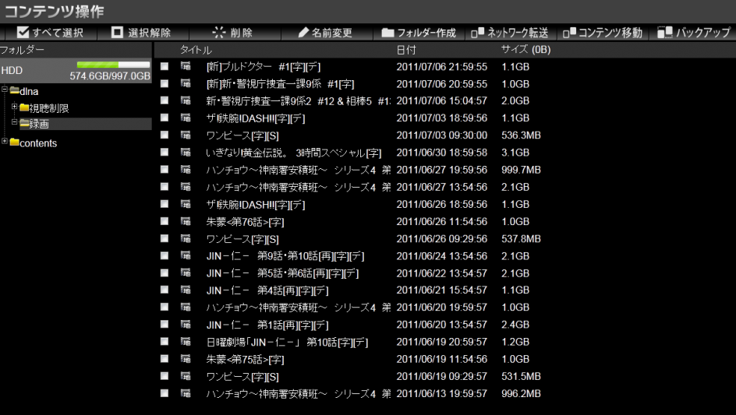The image size is (736, 415).
Task: Click the Rename pencil icon
Action: 304,33
